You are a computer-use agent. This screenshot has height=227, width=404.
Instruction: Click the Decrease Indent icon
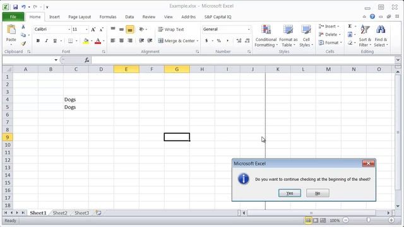(x=141, y=40)
